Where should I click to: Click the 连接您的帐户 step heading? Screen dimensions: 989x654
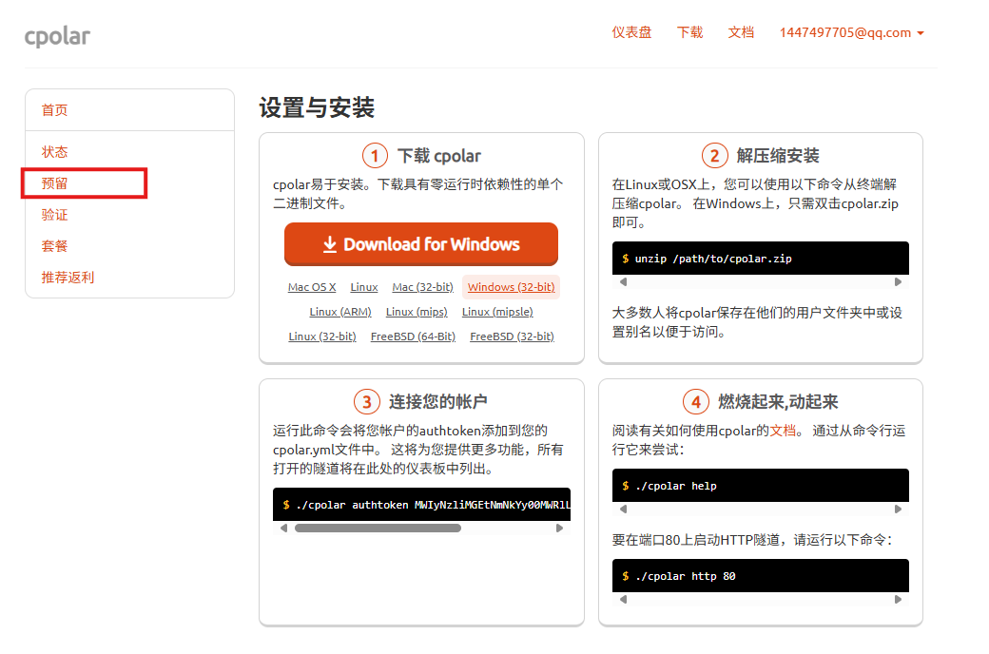pyautogui.click(x=437, y=402)
